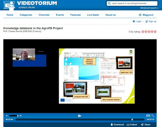Viewport: 162px width, 127px height.
Task: Click the presentation slide video
Action: tap(97, 76)
